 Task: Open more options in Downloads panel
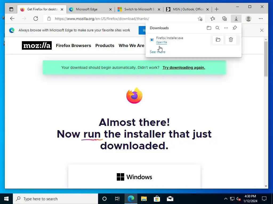[x=226, y=28]
